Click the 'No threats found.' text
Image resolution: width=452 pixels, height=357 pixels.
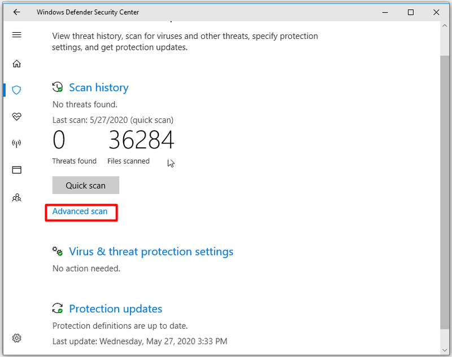tap(85, 104)
